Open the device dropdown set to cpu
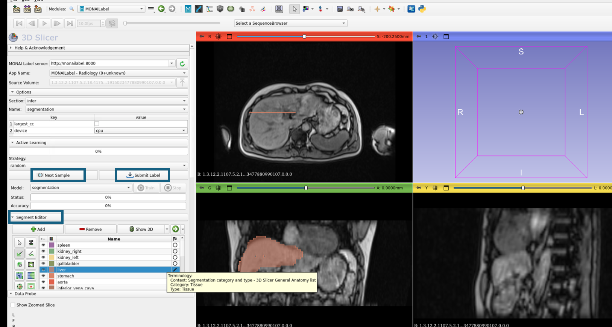Screen dimensions: 612x327 141,131
